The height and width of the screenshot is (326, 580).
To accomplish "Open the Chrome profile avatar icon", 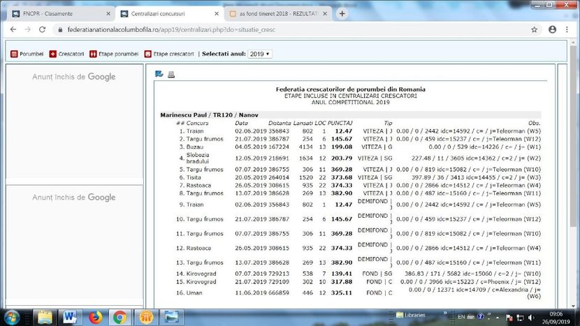I will coord(552,30).
